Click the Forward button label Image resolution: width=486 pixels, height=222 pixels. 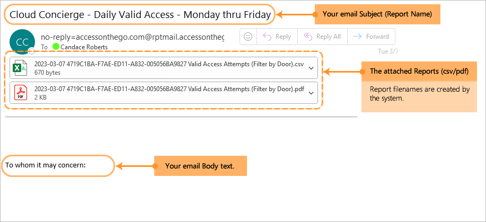[x=377, y=37]
